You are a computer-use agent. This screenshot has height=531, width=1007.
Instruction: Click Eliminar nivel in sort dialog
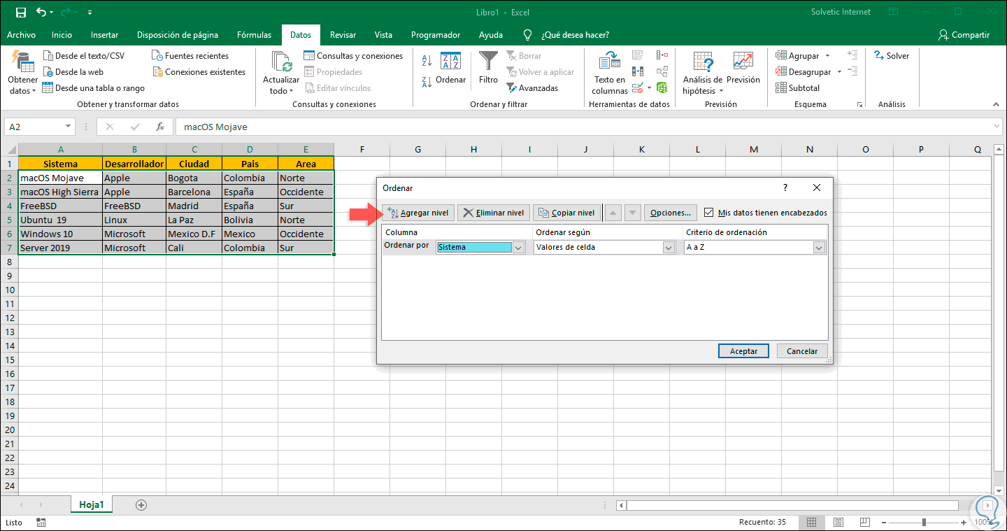493,213
